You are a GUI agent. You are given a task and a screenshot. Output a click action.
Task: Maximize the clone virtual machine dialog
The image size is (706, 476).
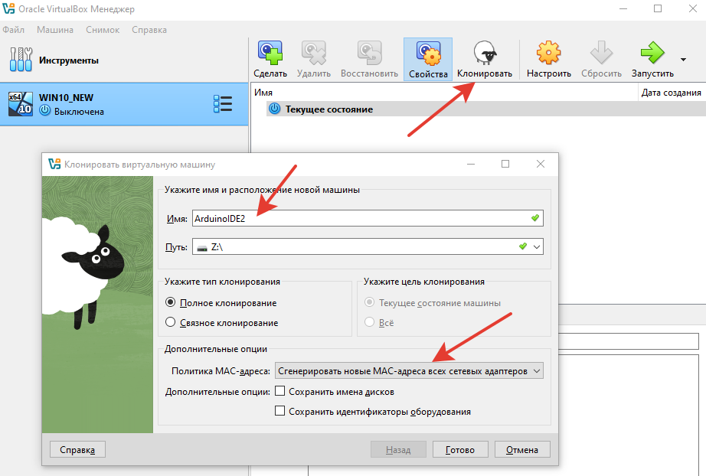(505, 165)
